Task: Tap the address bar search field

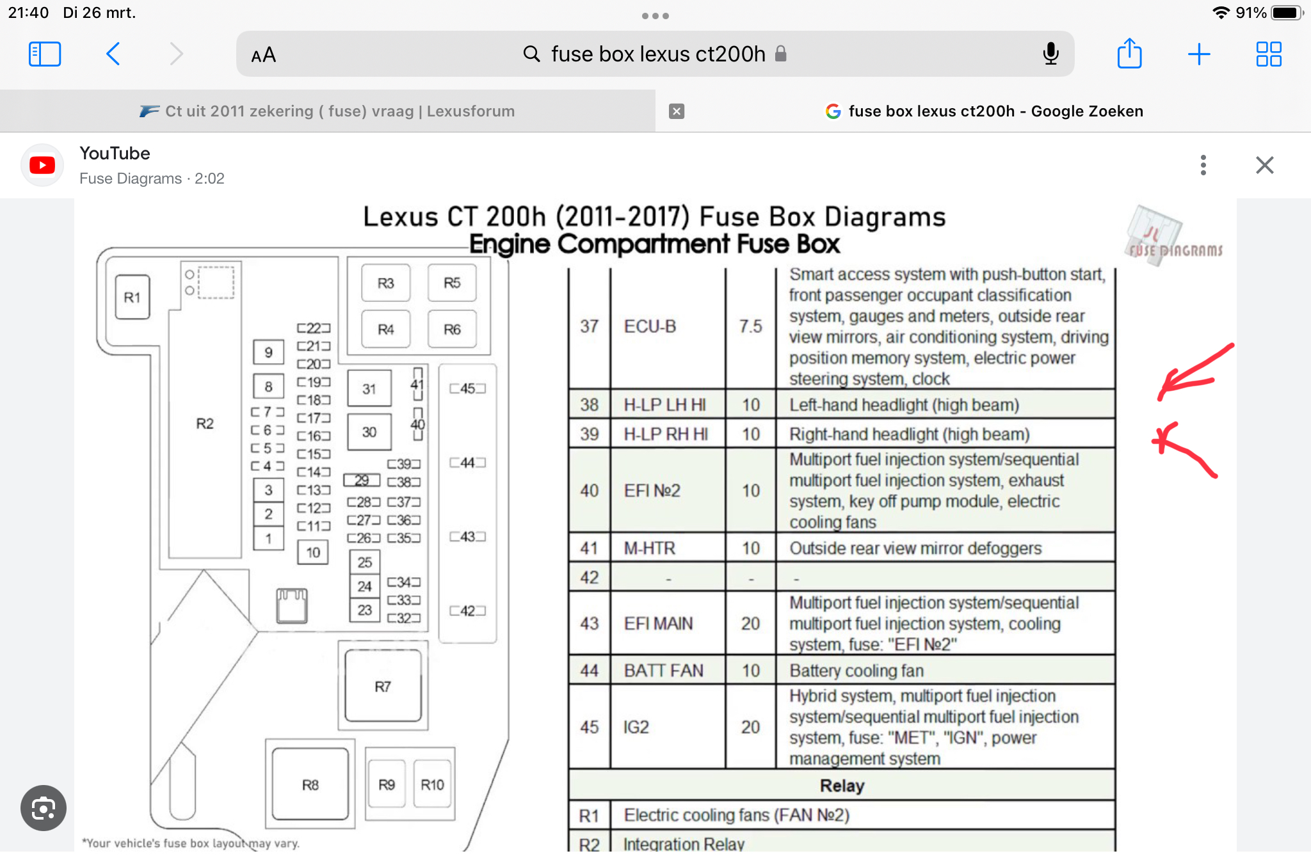Action: [x=655, y=54]
